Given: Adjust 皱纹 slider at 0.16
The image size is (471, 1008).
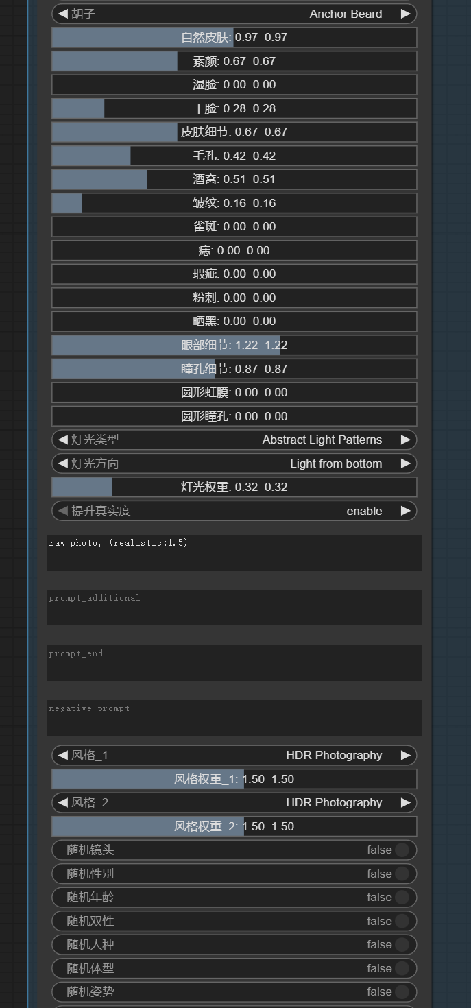Looking at the screenshot, I should pos(234,203).
